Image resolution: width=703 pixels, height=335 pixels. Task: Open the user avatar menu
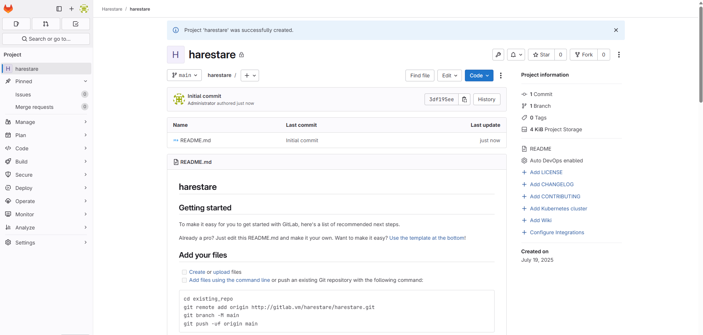point(84,9)
